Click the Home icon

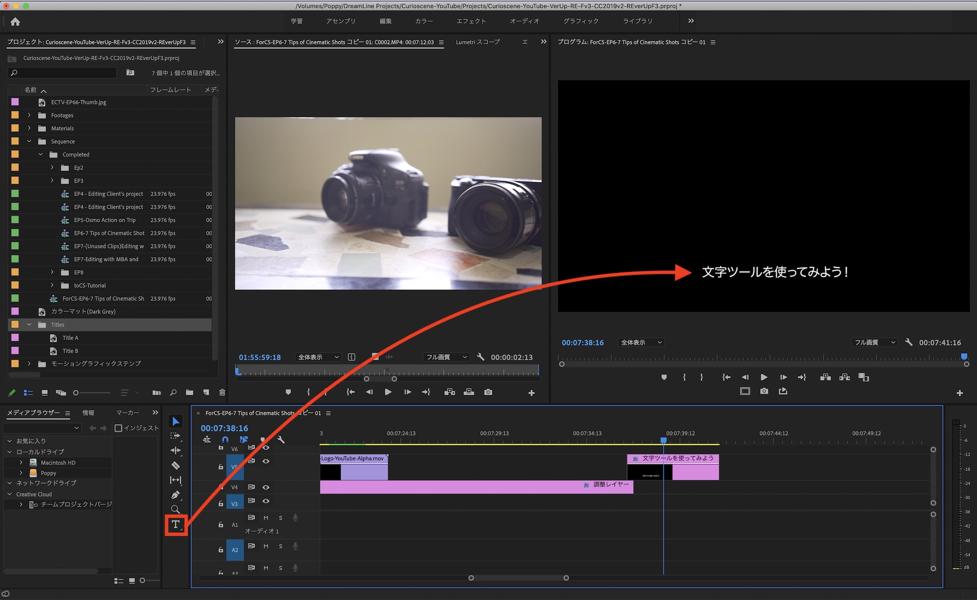(x=15, y=21)
